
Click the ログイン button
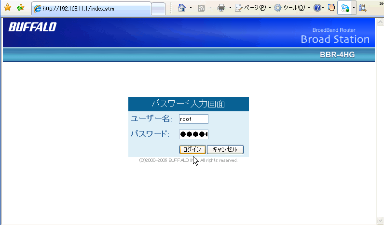point(192,149)
